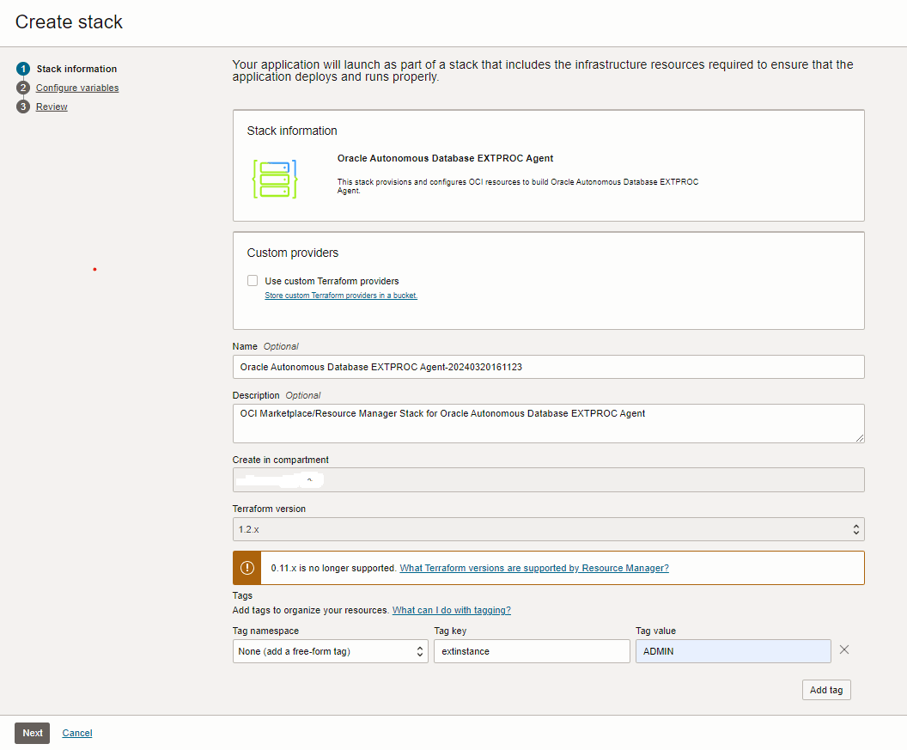The height and width of the screenshot is (750, 907).
Task: Click the Tag value ADMIN field
Action: point(733,651)
